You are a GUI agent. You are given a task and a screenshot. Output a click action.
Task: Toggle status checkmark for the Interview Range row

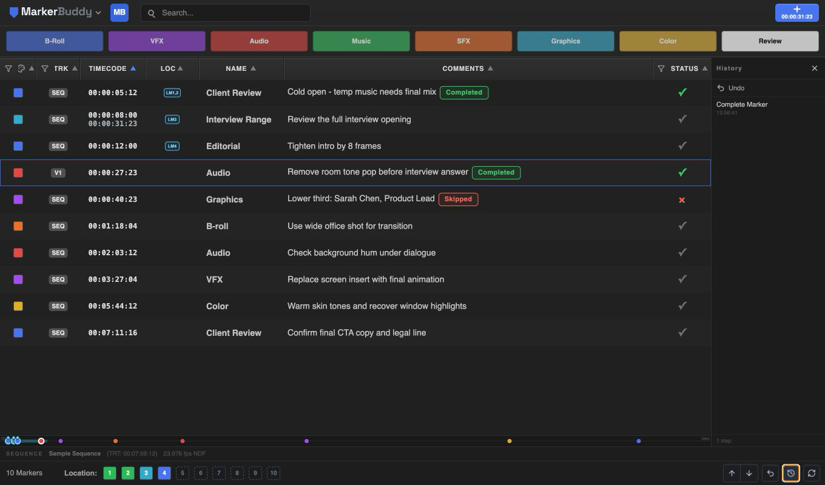click(682, 119)
